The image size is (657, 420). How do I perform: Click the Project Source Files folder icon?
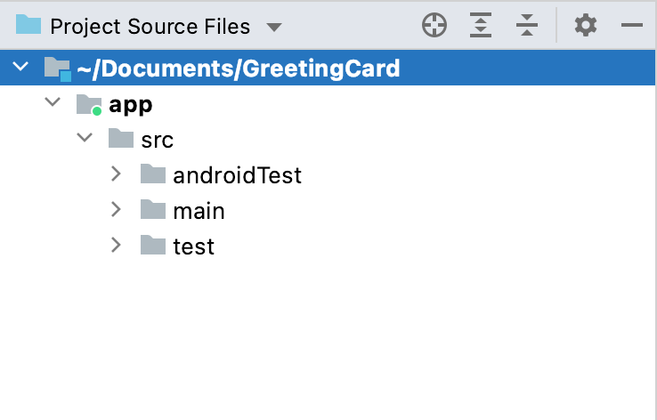pyautogui.click(x=28, y=26)
